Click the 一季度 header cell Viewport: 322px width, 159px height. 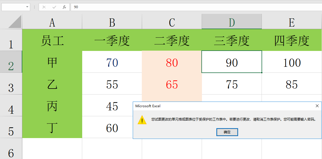(x=112, y=40)
